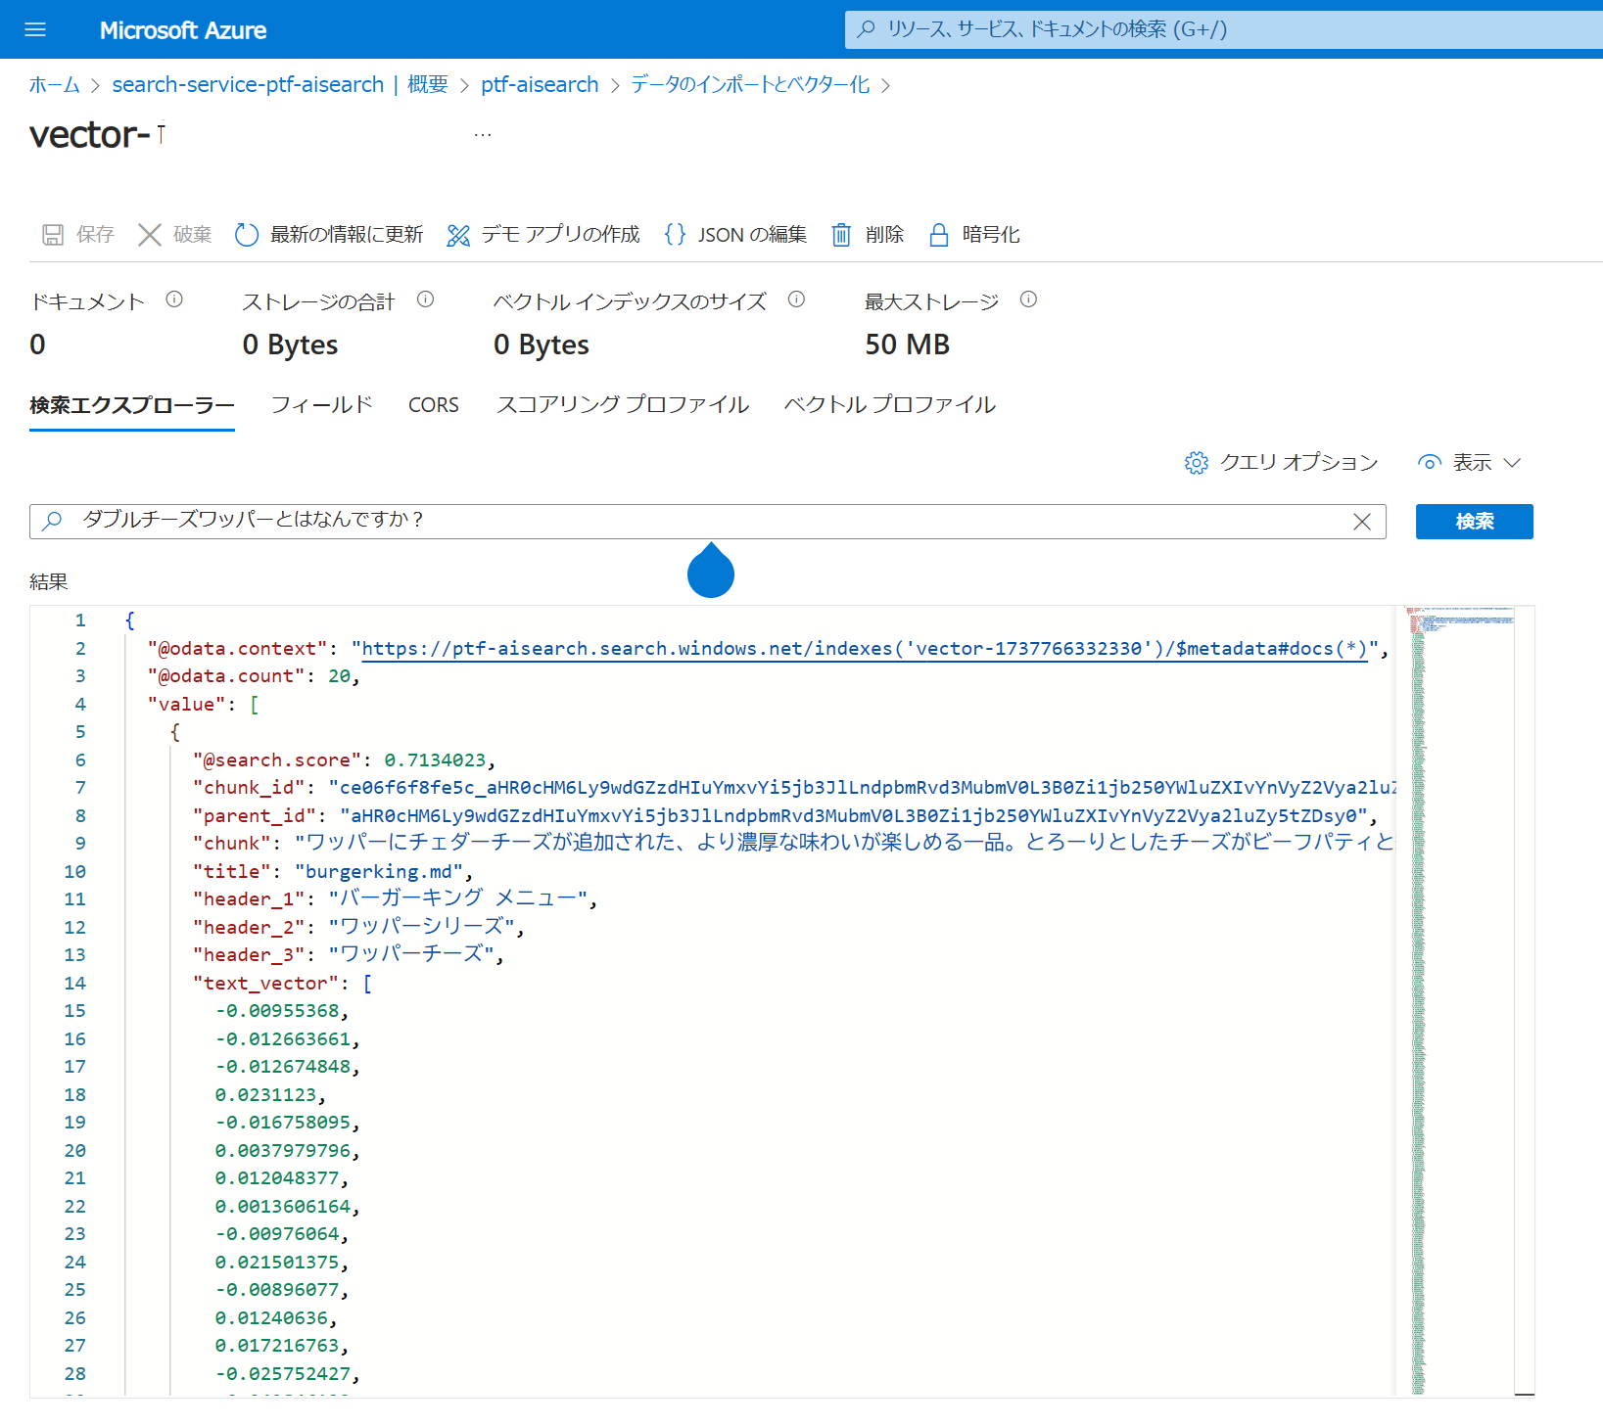Click the Microsoft Azure home logo text
The height and width of the screenshot is (1426, 1603).
(x=183, y=30)
